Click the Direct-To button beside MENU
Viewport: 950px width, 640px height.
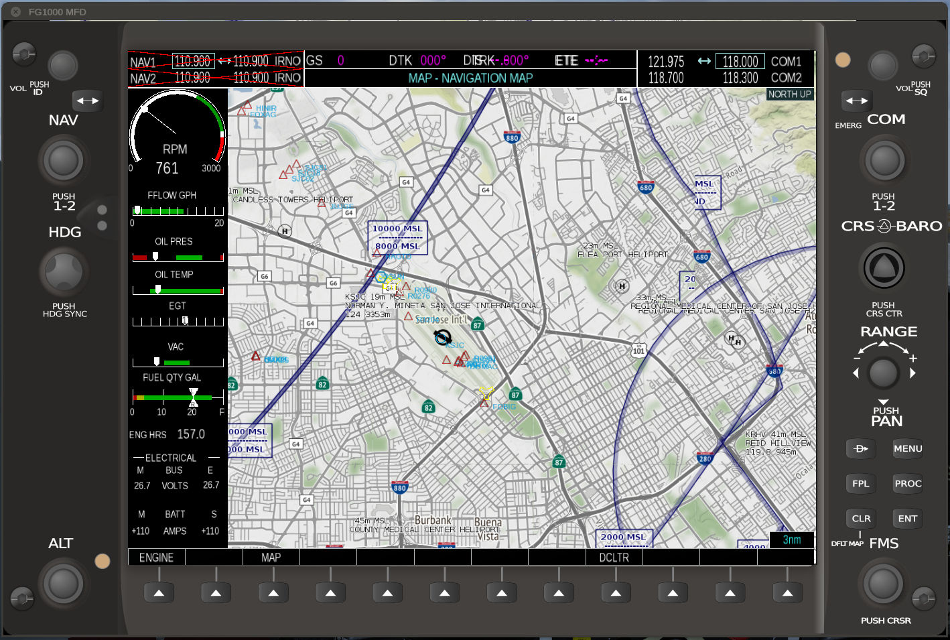pos(861,448)
